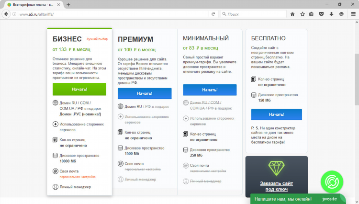Start the Бизнес plan with green Начать button
Screen dimensions: 359x204
click(x=79, y=89)
